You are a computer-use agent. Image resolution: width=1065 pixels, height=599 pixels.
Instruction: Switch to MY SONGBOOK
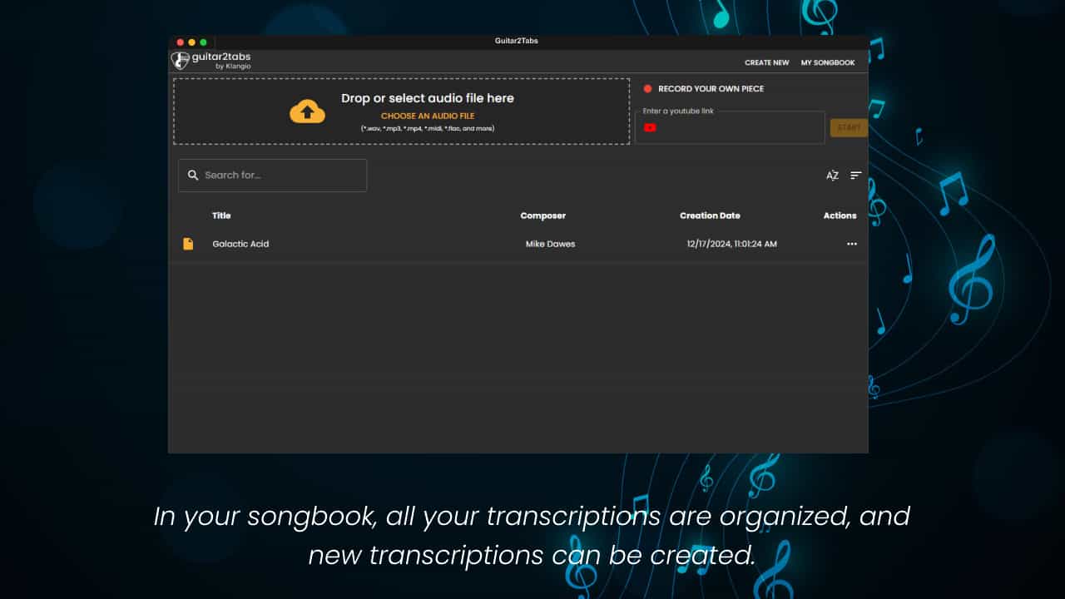[x=828, y=62]
